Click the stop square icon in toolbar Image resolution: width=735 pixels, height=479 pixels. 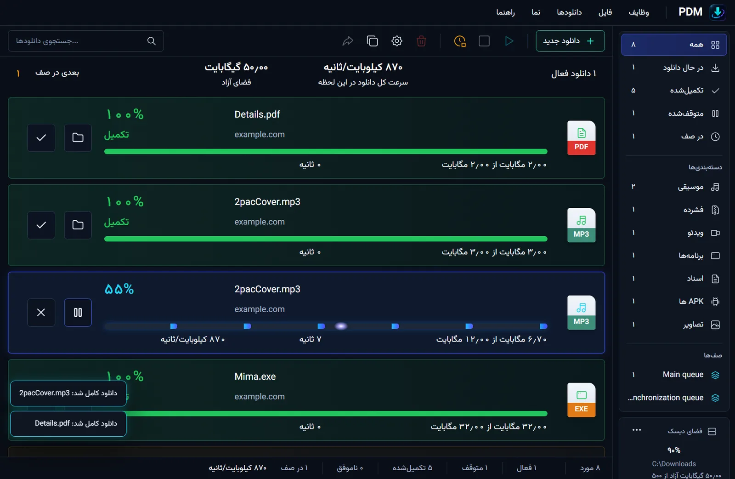pyautogui.click(x=484, y=41)
